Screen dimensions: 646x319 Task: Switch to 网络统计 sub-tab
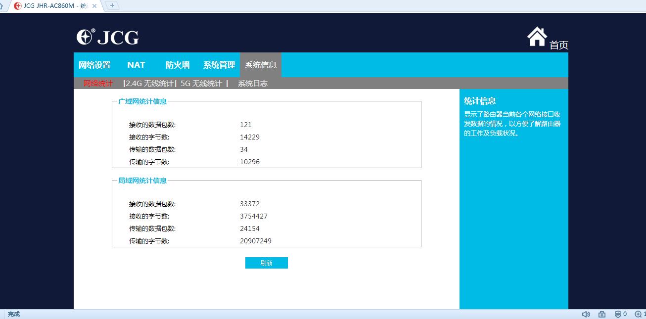pos(98,83)
